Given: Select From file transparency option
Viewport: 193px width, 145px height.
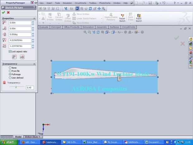Looking at the screenshot, I should coord(10,71).
